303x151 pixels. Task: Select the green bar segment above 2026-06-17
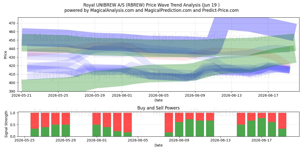[x=262, y=127]
